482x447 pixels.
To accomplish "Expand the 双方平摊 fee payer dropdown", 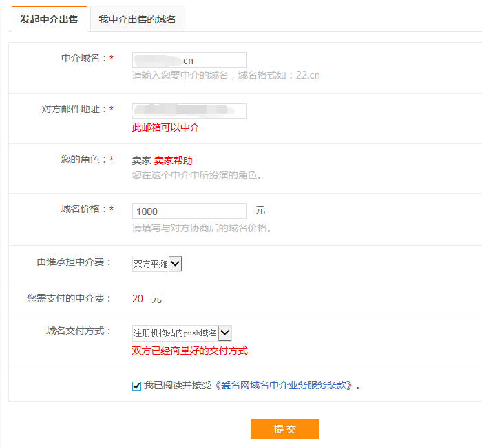I will [x=157, y=264].
